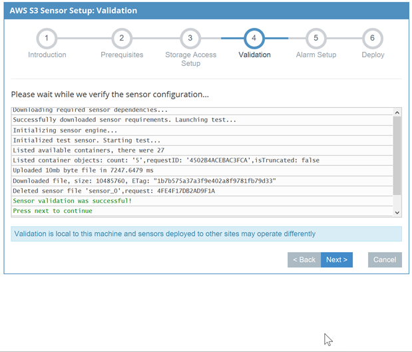
Task: Jump to step 5 Alarm Setup
Action: (x=316, y=39)
